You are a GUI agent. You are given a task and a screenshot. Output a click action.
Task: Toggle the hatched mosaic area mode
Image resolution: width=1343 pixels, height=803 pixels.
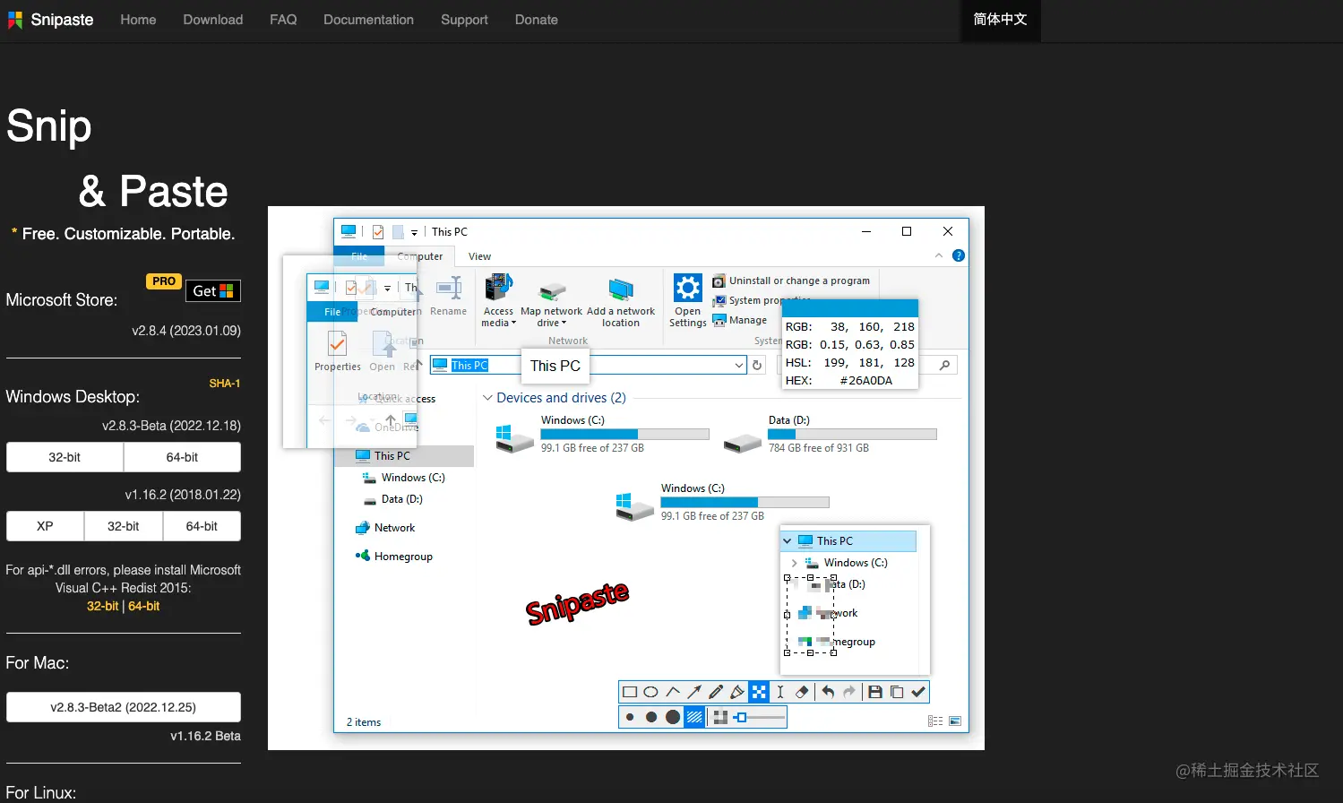pyautogui.click(x=694, y=717)
